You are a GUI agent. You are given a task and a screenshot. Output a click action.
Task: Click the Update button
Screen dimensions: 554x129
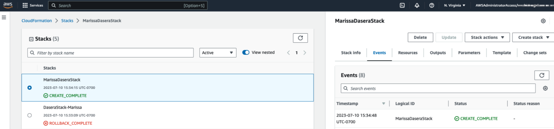tap(449, 38)
